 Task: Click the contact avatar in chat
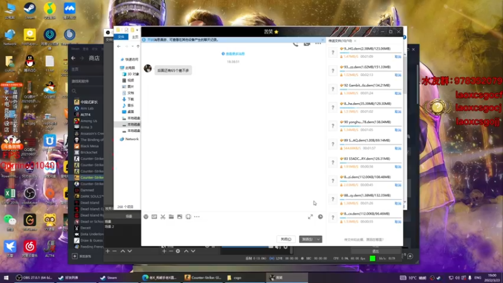pyautogui.click(x=148, y=68)
